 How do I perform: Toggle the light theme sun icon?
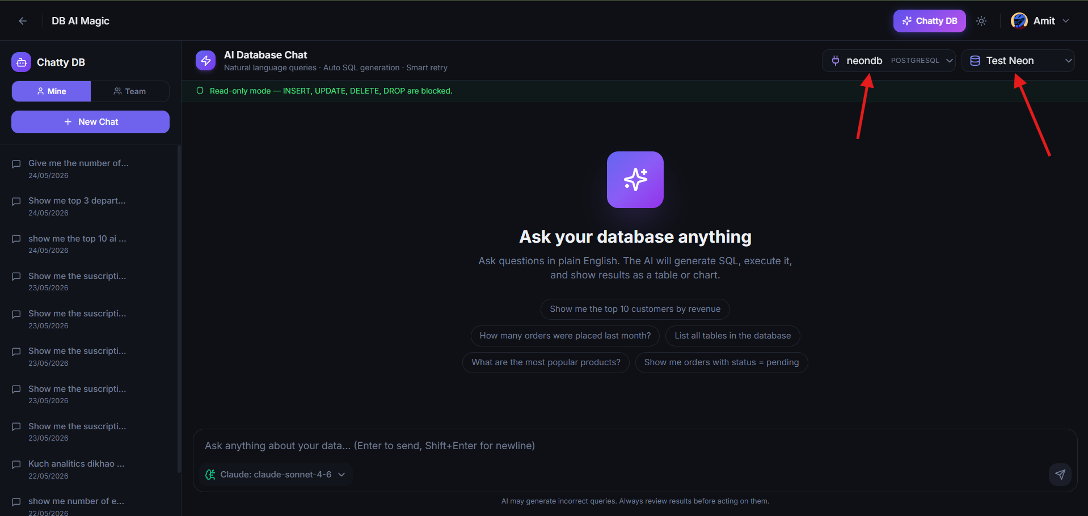click(981, 21)
